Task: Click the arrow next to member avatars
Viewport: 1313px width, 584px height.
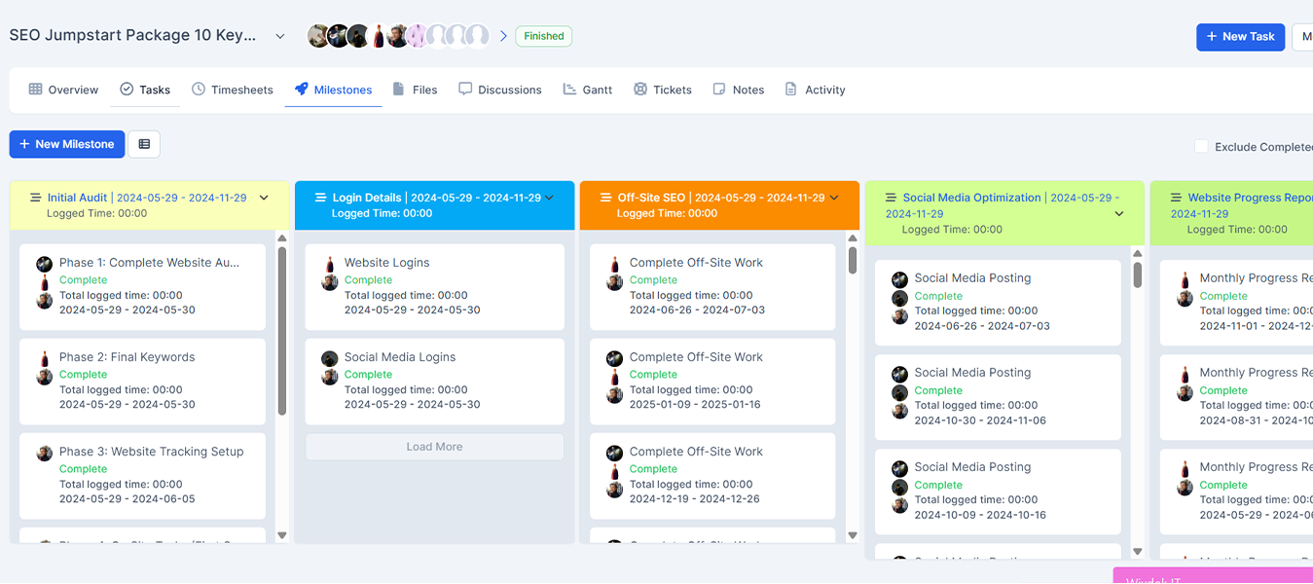Action: point(503,36)
